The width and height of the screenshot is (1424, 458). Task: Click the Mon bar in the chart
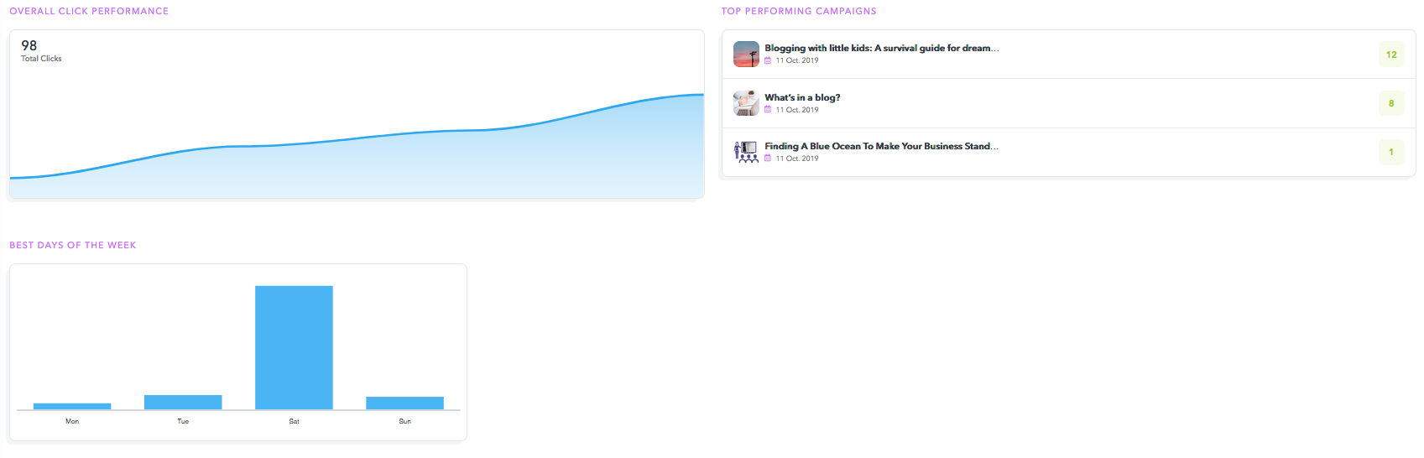[72, 406]
